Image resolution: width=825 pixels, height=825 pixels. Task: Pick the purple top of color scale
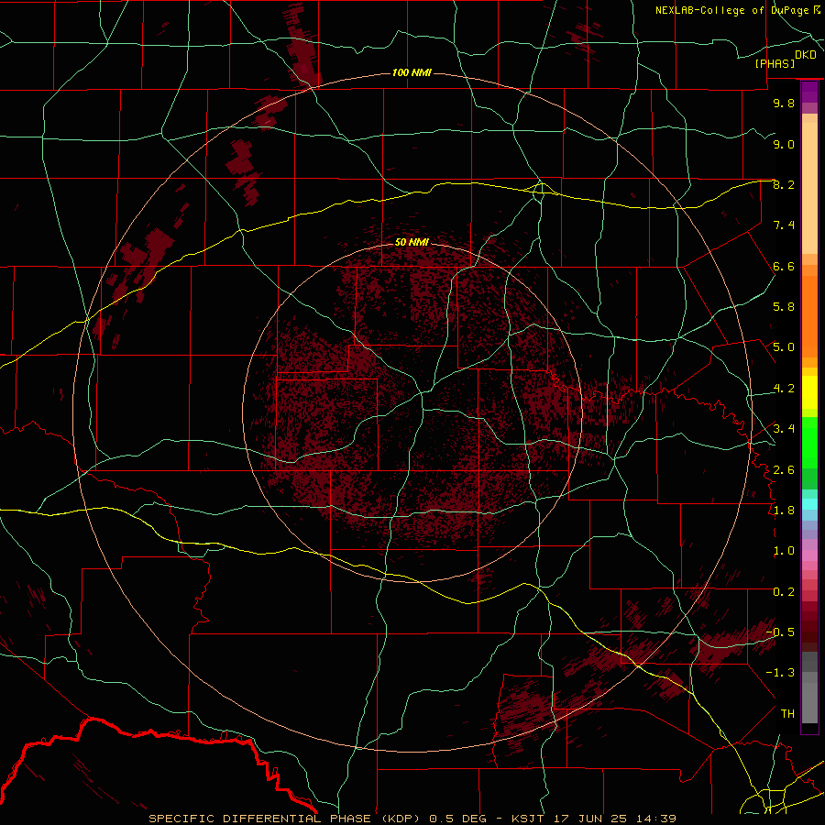(x=809, y=92)
